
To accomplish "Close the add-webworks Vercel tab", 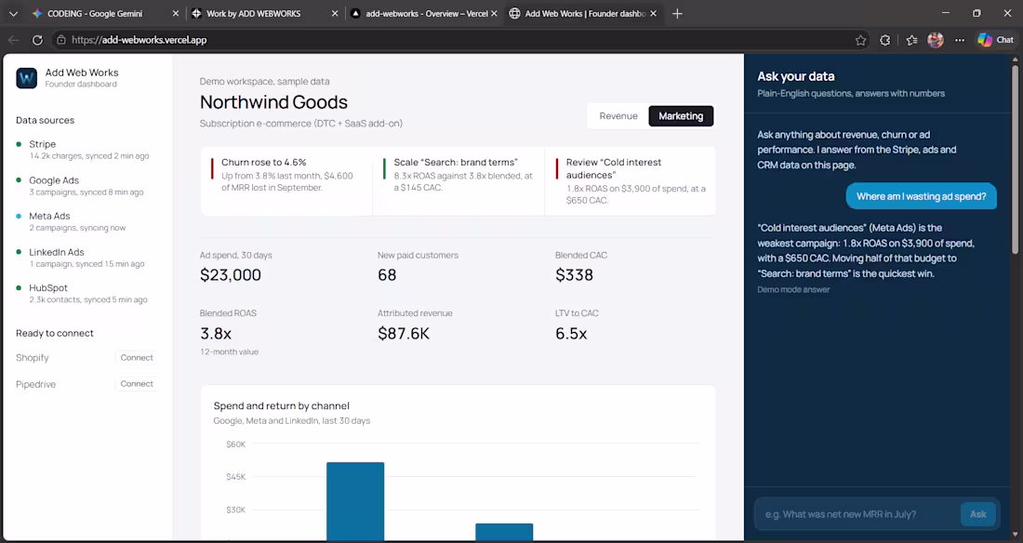I will point(494,14).
